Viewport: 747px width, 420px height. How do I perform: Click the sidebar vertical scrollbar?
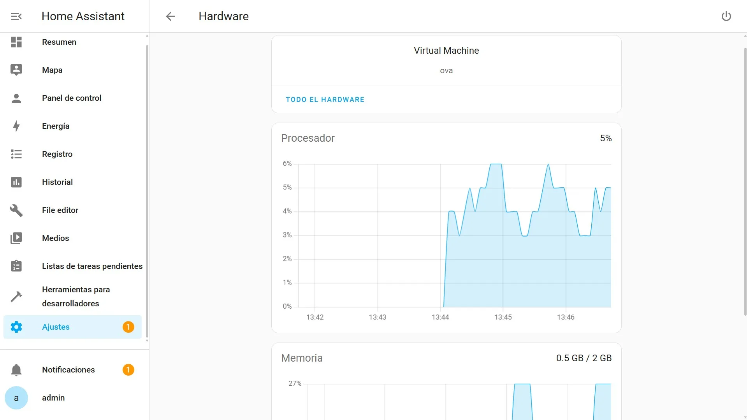[147, 191]
